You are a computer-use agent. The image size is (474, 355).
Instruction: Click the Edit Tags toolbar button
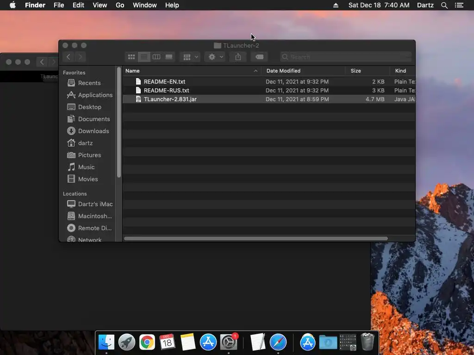point(259,57)
